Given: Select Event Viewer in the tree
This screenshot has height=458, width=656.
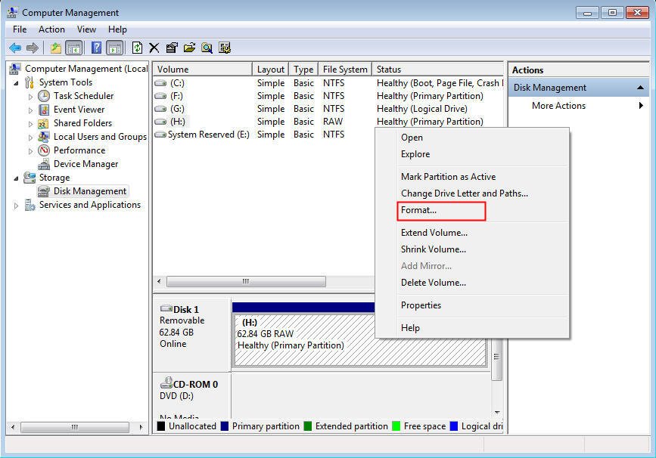Looking at the screenshot, I should pyautogui.click(x=79, y=110).
